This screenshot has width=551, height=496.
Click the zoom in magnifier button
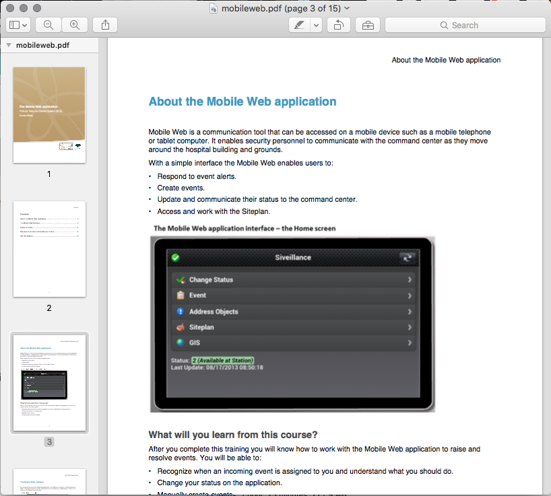click(x=75, y=25)
